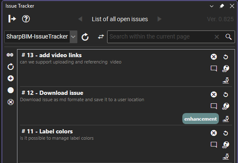Click the globe link icon on issue #11
Screen dimensions: 238x163
226,145
